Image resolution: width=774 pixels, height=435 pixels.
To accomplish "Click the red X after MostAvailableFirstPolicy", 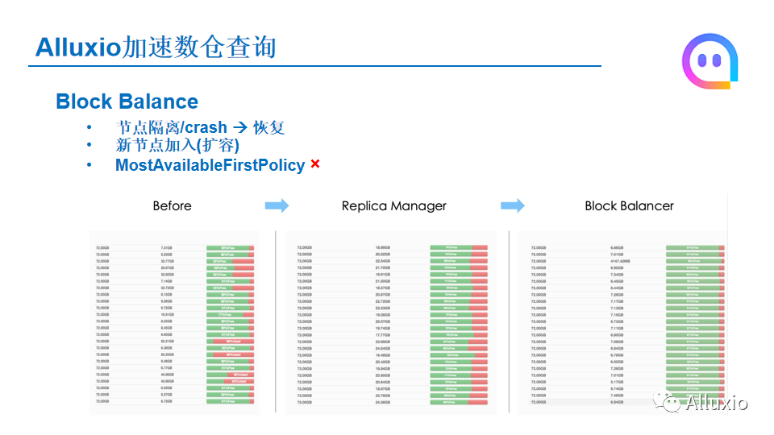I will 315,164.
